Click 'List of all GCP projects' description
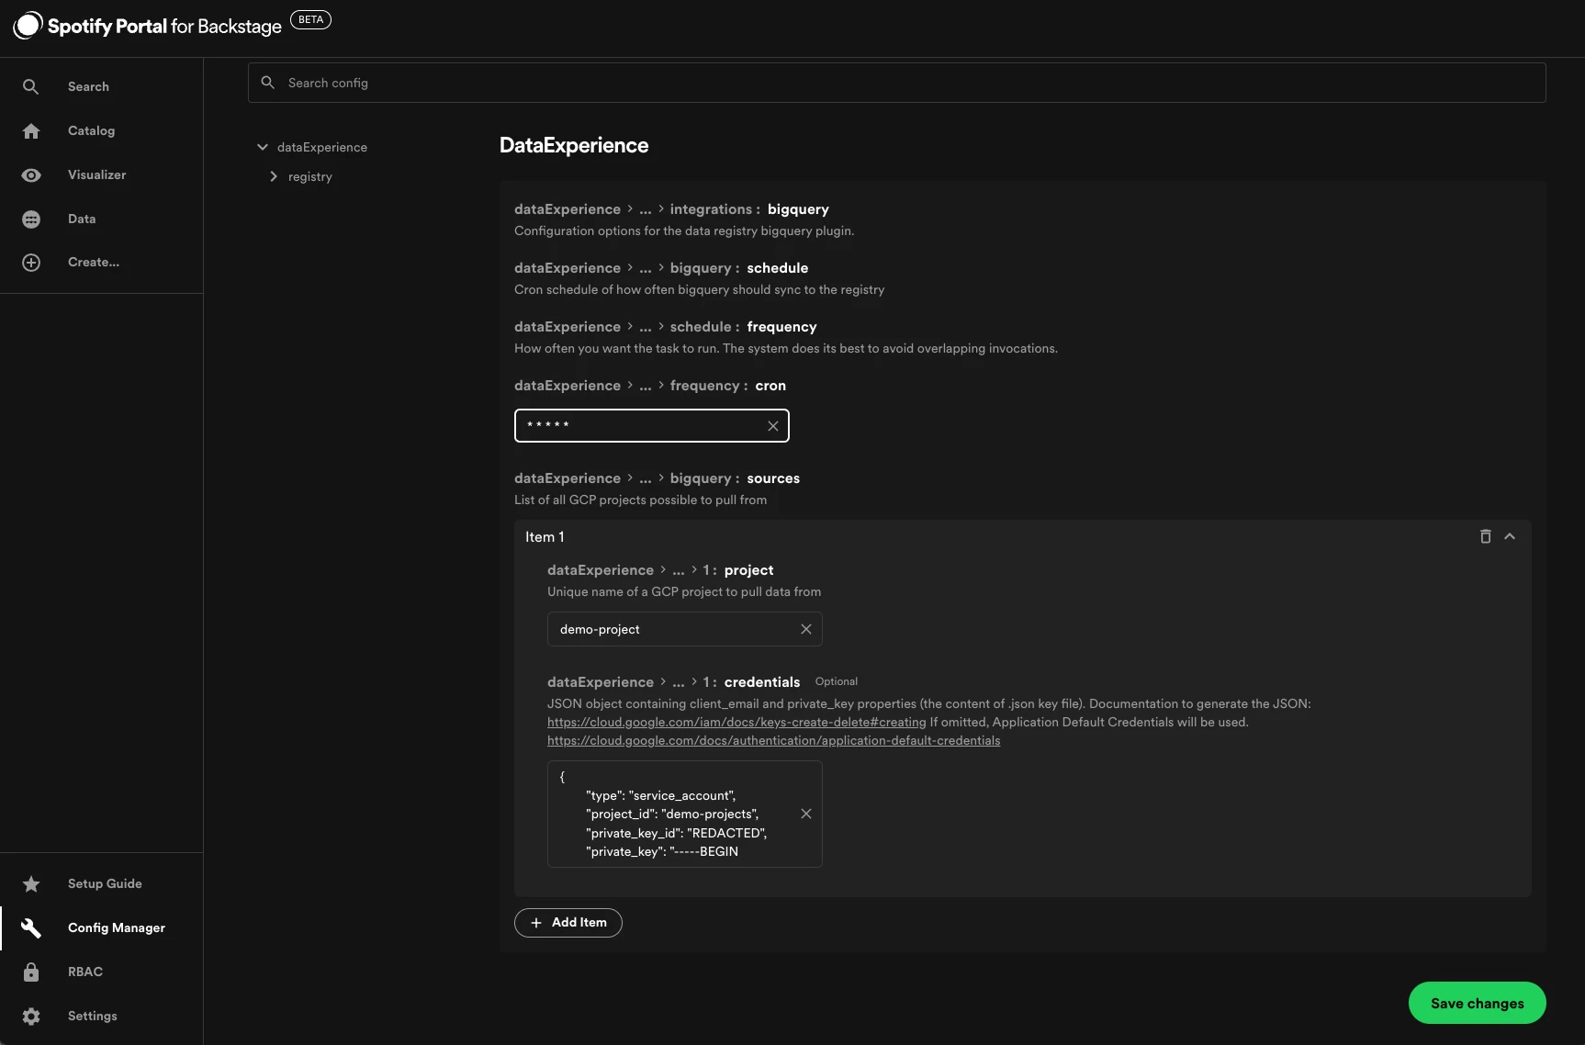The height and width of the screenshot is (1045, 1585). 640,500
